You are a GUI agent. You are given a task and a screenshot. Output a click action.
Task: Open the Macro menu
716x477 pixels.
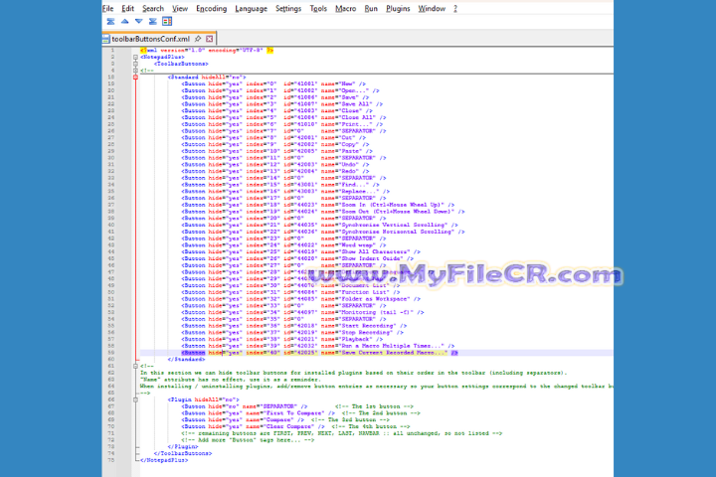(346, 9)
